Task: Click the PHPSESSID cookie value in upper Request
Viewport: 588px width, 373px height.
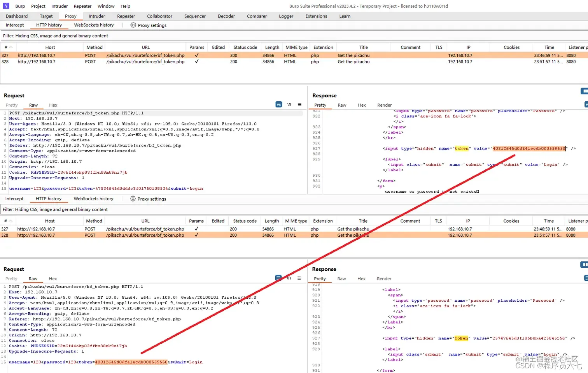Action: pyautogui.click(x=92, y=172)
